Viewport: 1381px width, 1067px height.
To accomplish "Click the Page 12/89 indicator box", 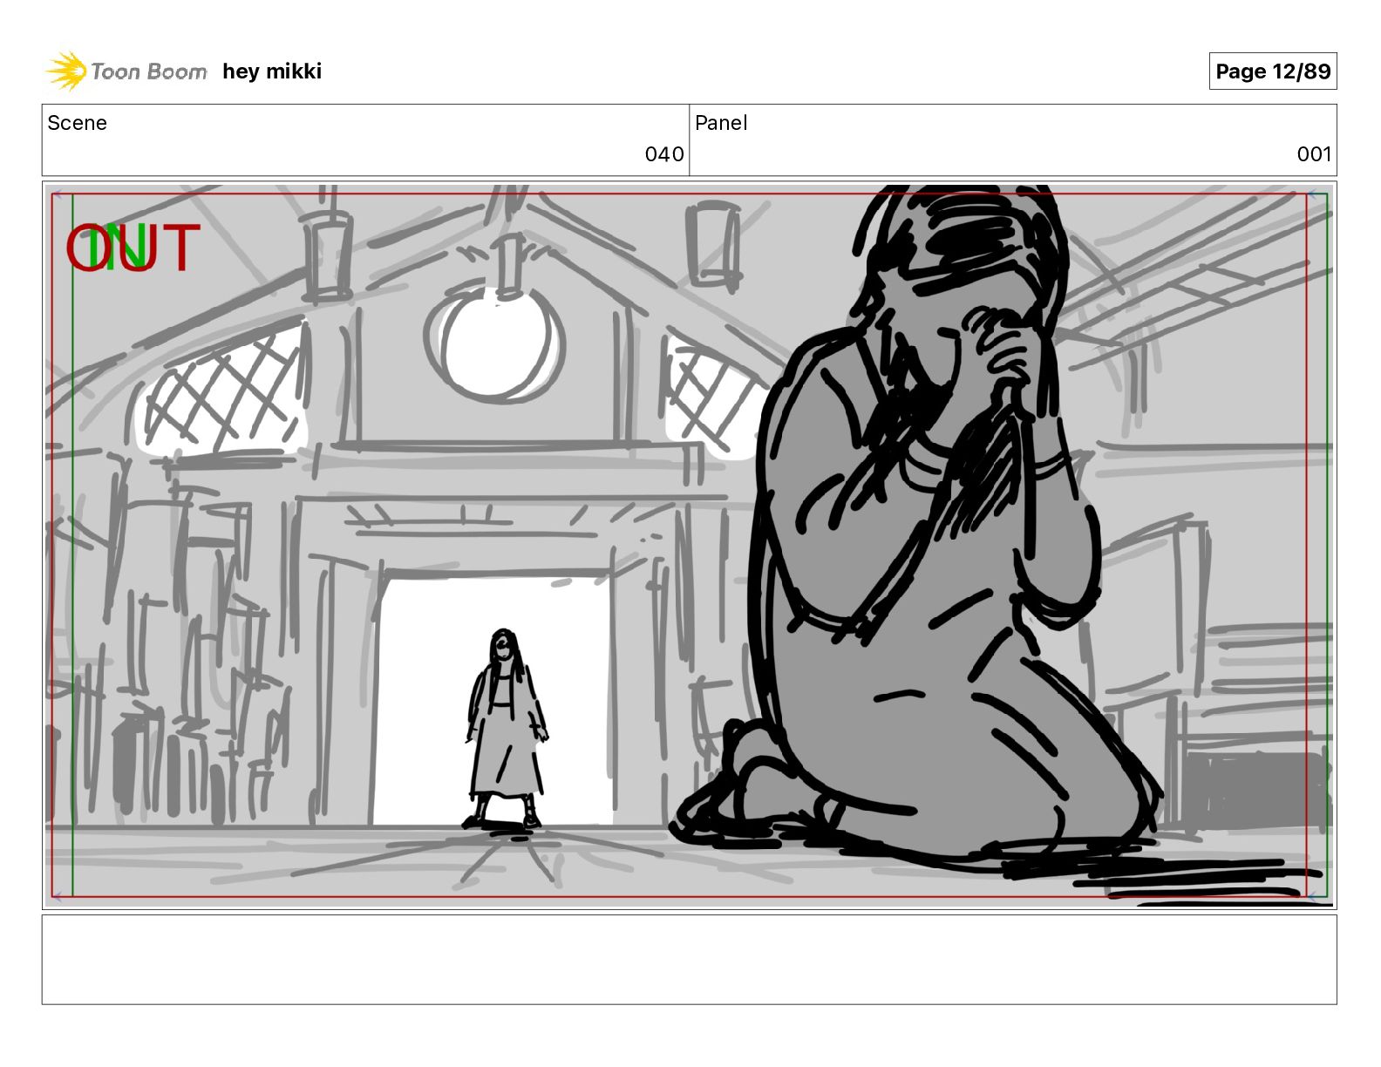I will pyautogui.click(x=1273, y=71).
